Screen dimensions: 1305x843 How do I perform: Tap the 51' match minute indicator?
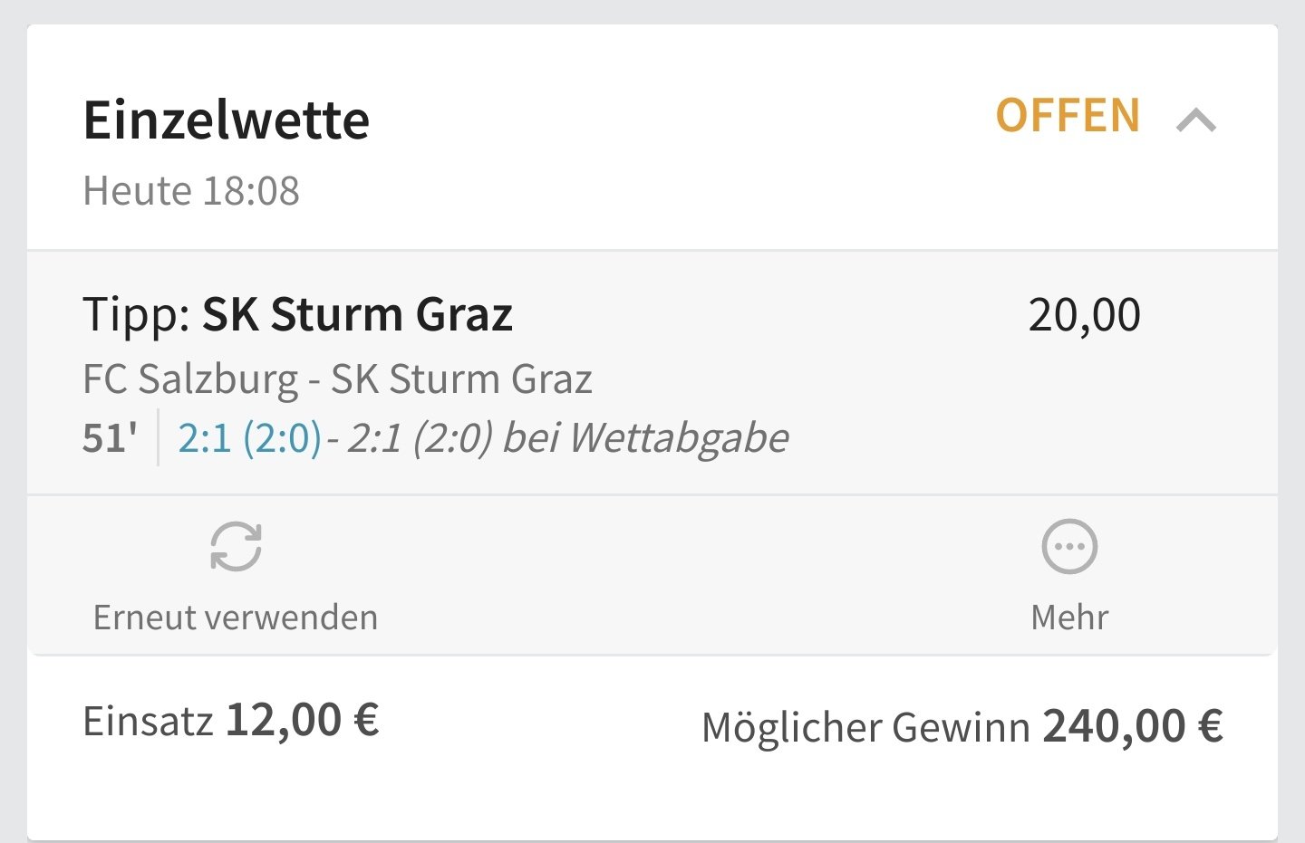(110, 438)
